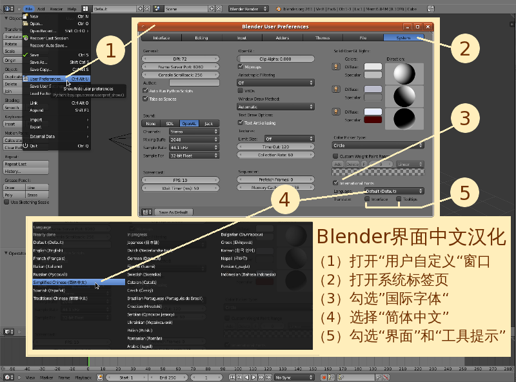Click the preview range clock icon in timeline
Viewport: 516px width, 382px height.
(100, 377)
